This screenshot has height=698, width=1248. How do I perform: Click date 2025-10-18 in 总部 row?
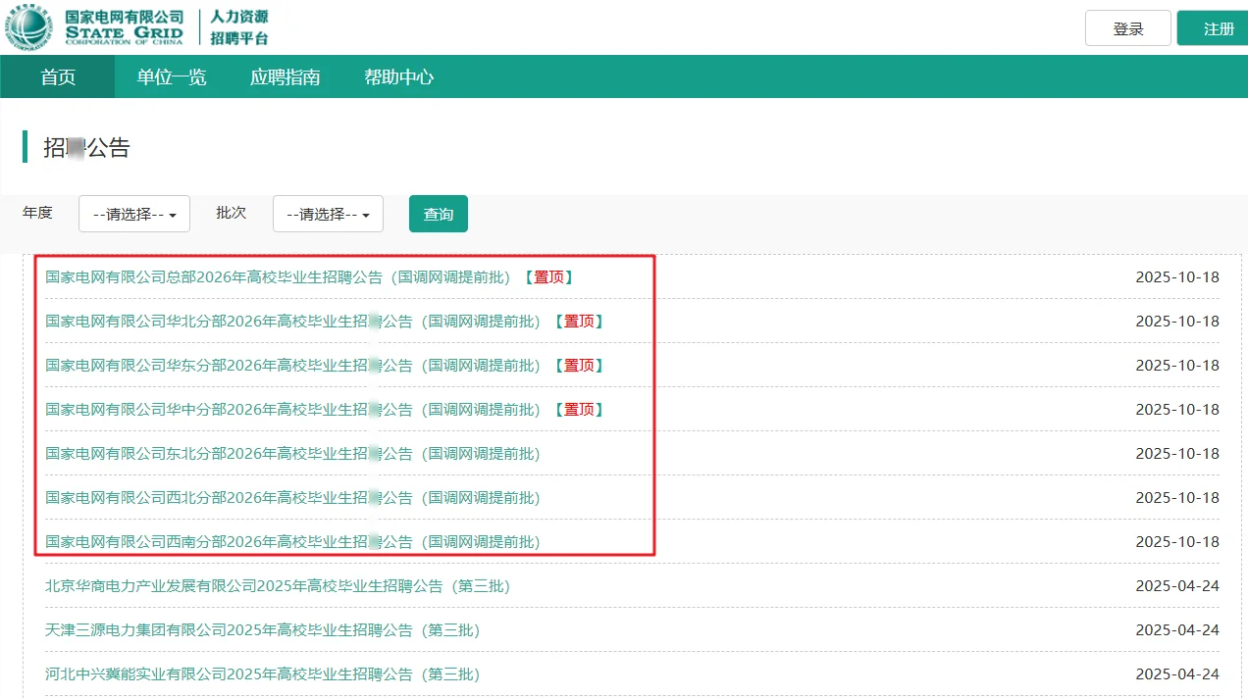tap(1177, 277)
